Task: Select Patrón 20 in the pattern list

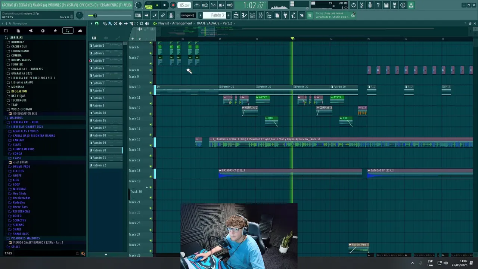Action: 106,150
